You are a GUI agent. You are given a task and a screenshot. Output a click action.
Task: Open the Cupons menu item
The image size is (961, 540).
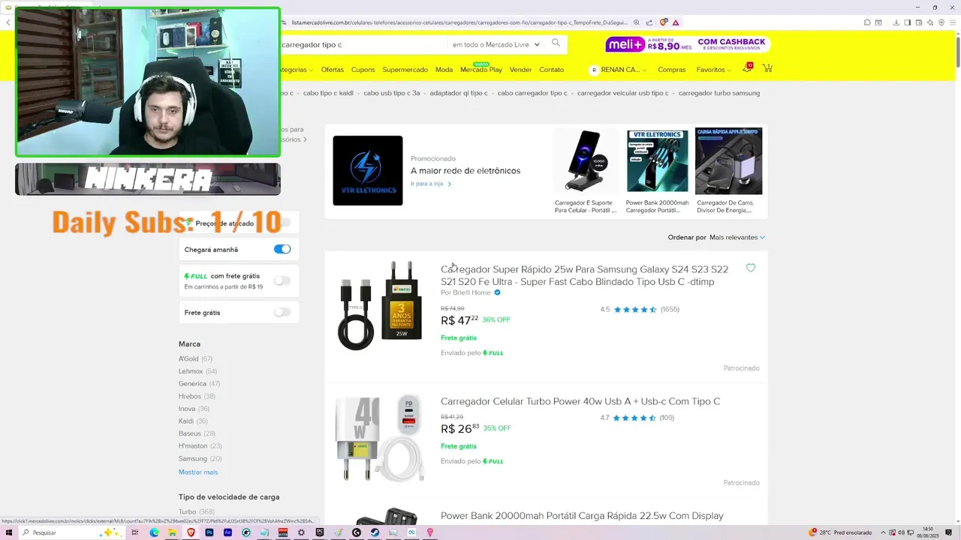pyautogui.click(x=363, y=70)
